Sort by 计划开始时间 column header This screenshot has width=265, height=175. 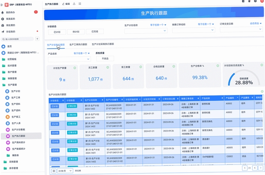tap(133, 99)
